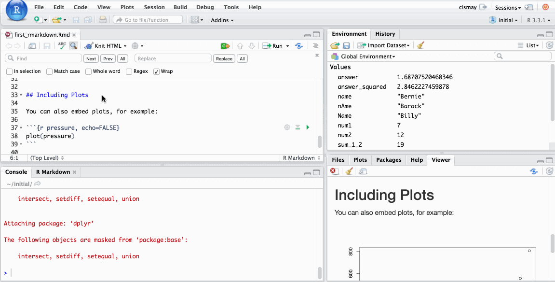Open the Knit HTML dropdown

tap(125, 46)
